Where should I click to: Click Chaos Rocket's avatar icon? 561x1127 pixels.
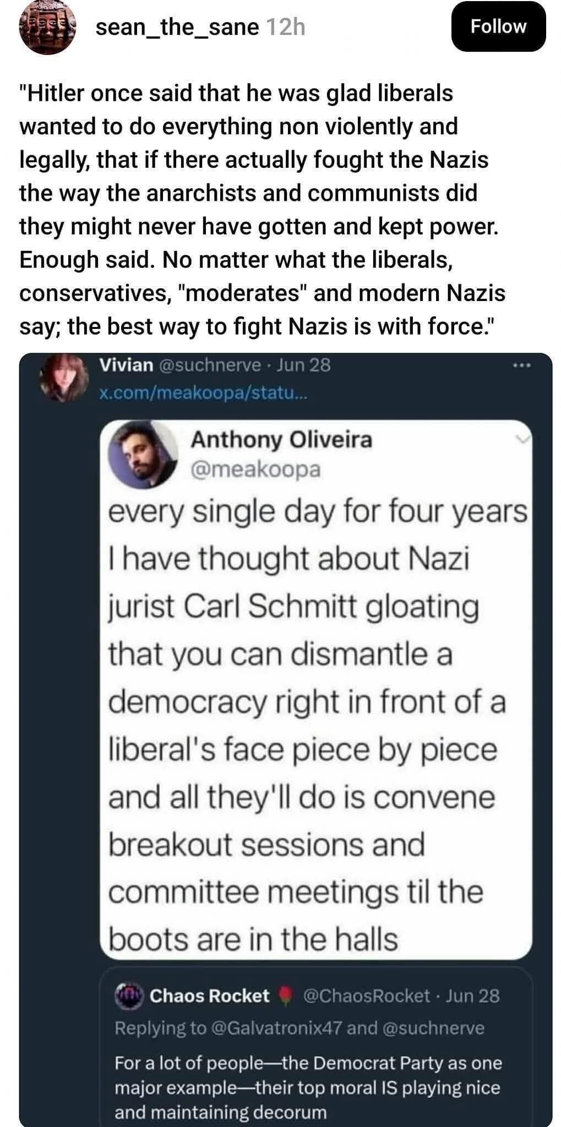pyautogui.click(x=128, y=995)
